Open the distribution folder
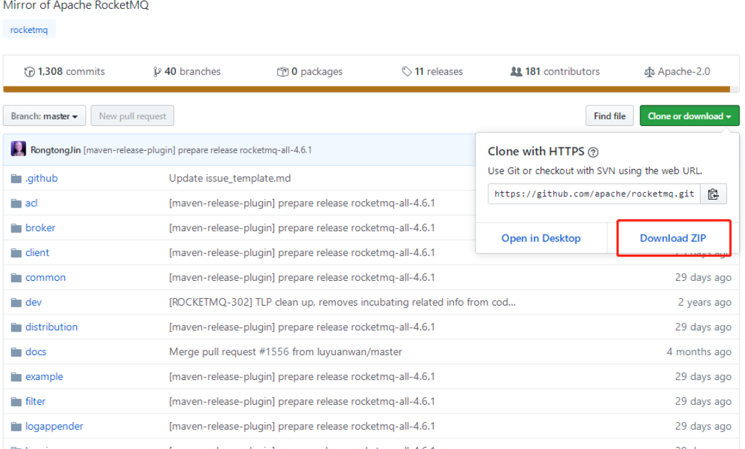This screenshot has height=449, width=745. [x=52, y=327]
